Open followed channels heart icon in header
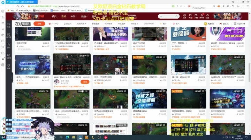Image resolution: width=251 pixels, height=140 pixels. click(190, 16)
